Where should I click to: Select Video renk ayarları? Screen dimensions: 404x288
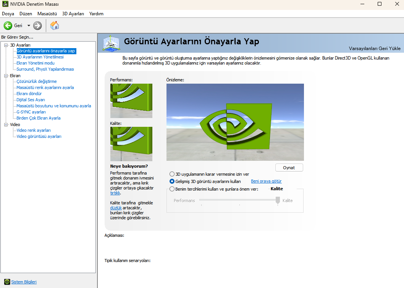34,130
